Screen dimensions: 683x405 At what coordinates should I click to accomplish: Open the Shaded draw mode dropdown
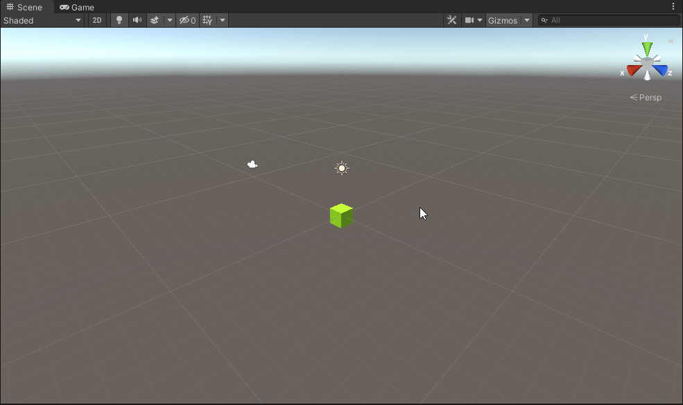[42, 20]
